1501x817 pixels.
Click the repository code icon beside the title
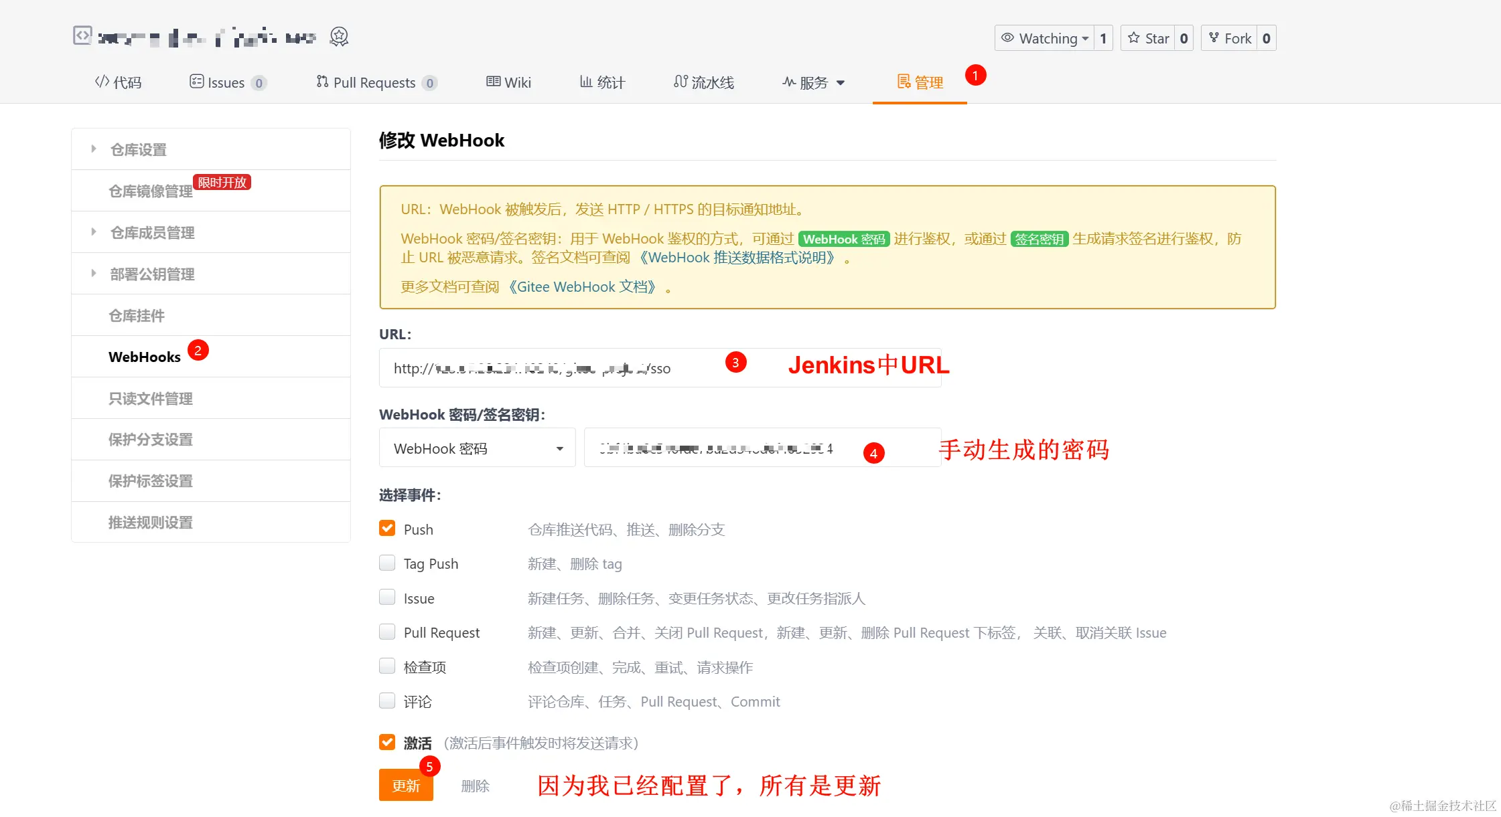coord(82,35)
